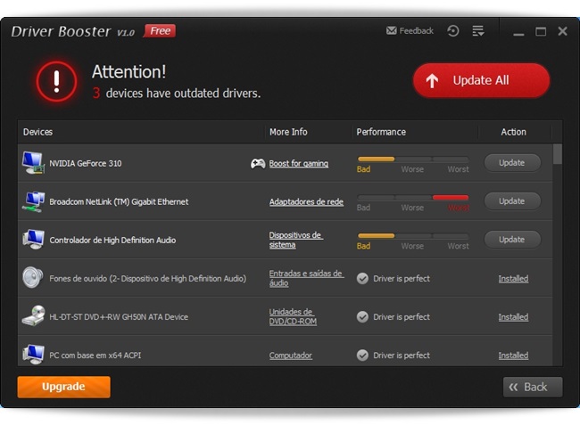Click Driver is perfect text for PC x64 ACPI
The image size is (580, 425).
coord(402,356)
